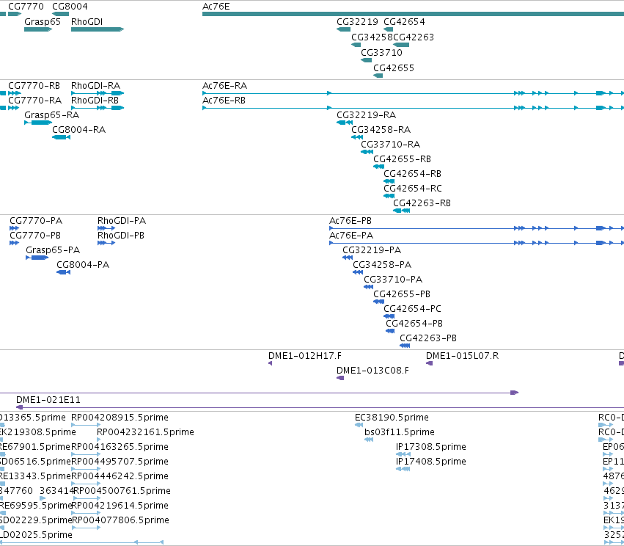Open protein CG42263-PB
The height and width of the screenshot is (546, 624).
[428, 338]
